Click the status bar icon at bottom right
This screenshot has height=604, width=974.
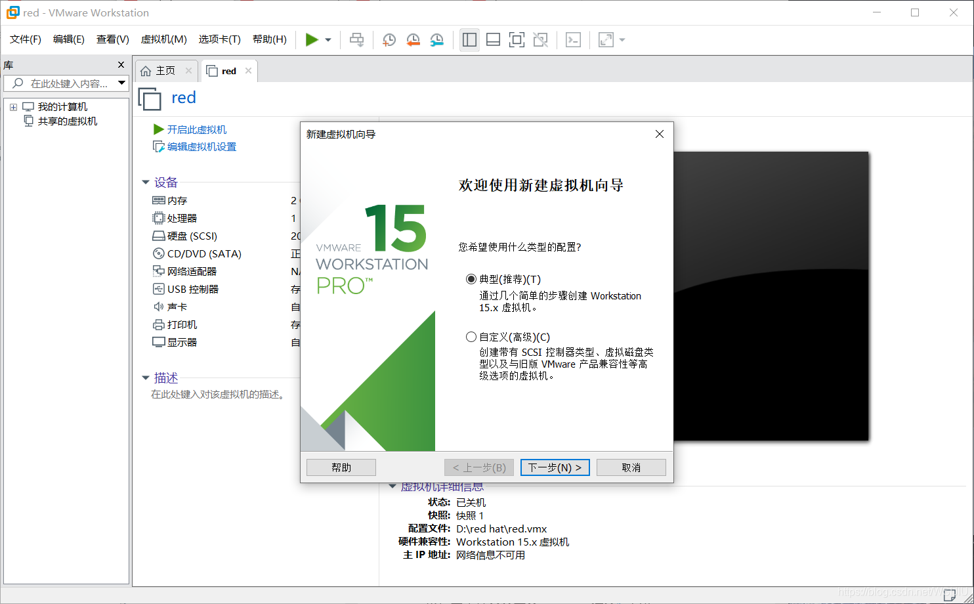(x=950, y=596)
